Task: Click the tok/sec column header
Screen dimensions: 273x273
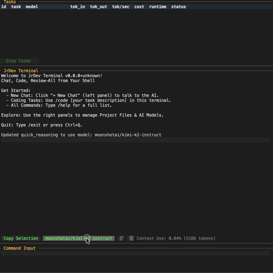Action: pyautogui.click(x=121, y=6)
